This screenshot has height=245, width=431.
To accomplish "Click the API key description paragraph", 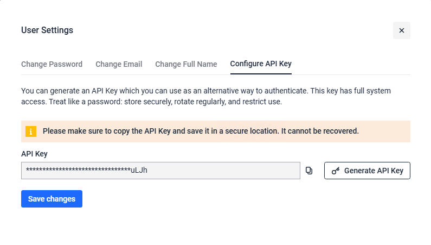I will pyautogui.click(x=206, y=91).
